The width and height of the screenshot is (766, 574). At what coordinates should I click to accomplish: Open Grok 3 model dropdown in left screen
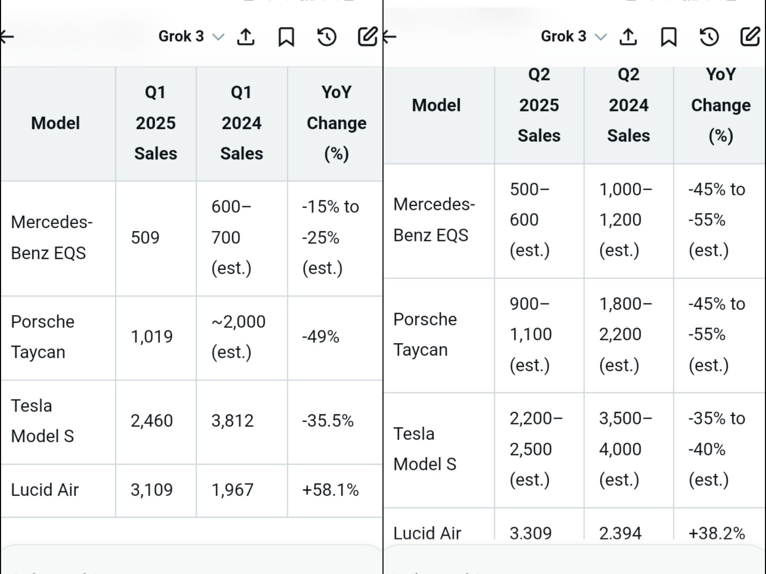pos(191,36)
